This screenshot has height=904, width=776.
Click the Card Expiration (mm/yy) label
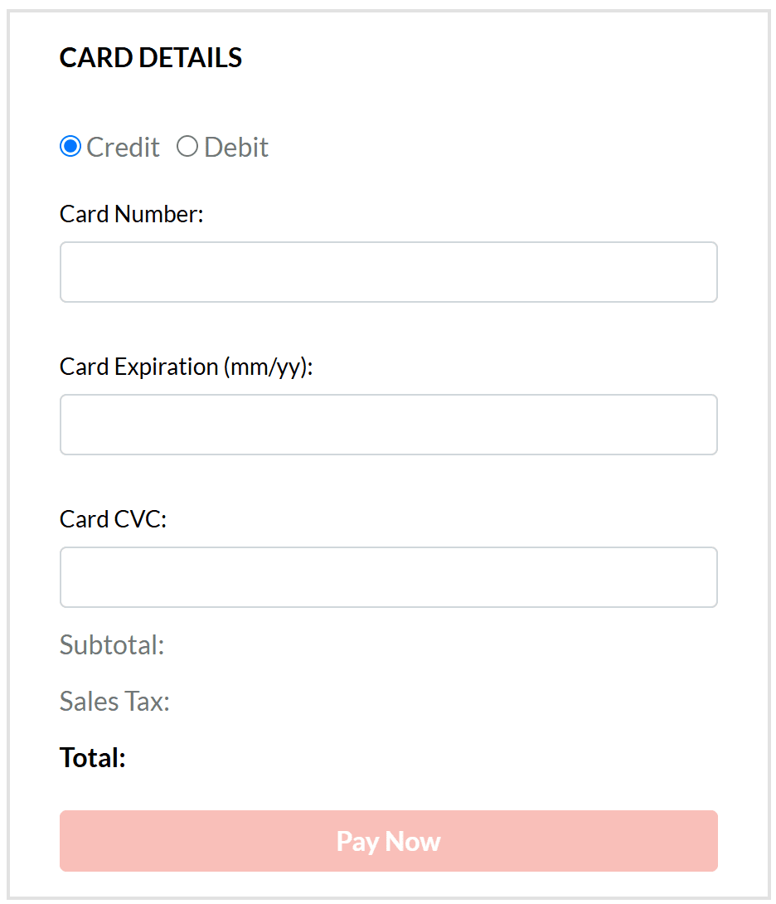tap(186, 367)
